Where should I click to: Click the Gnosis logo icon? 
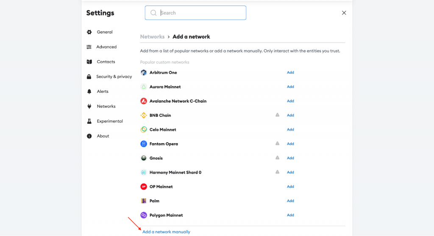(x=144, y=158)
